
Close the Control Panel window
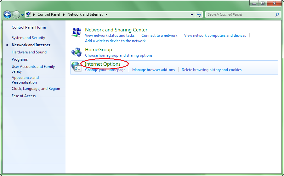(274, 3)
